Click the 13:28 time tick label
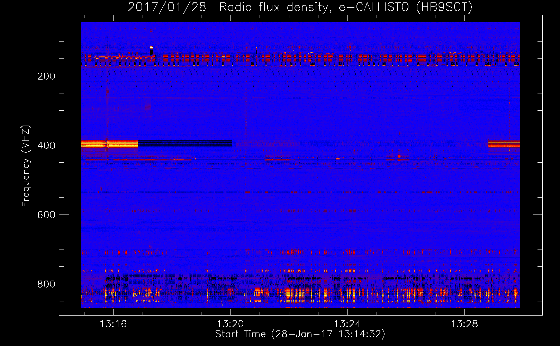Image resolution: width=560 pixels, height=346 pixels. 464,324
